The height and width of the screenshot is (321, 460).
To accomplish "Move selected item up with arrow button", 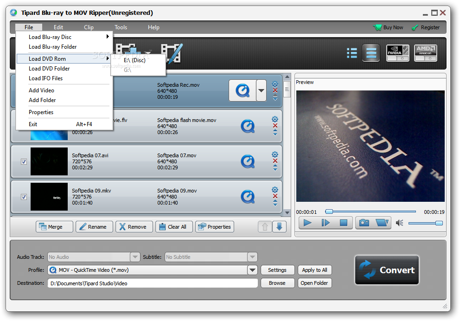I will click(x=265, y=226).
